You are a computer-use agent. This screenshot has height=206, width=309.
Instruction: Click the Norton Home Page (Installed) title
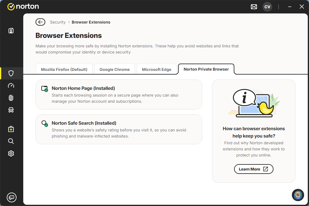[83, 88]
